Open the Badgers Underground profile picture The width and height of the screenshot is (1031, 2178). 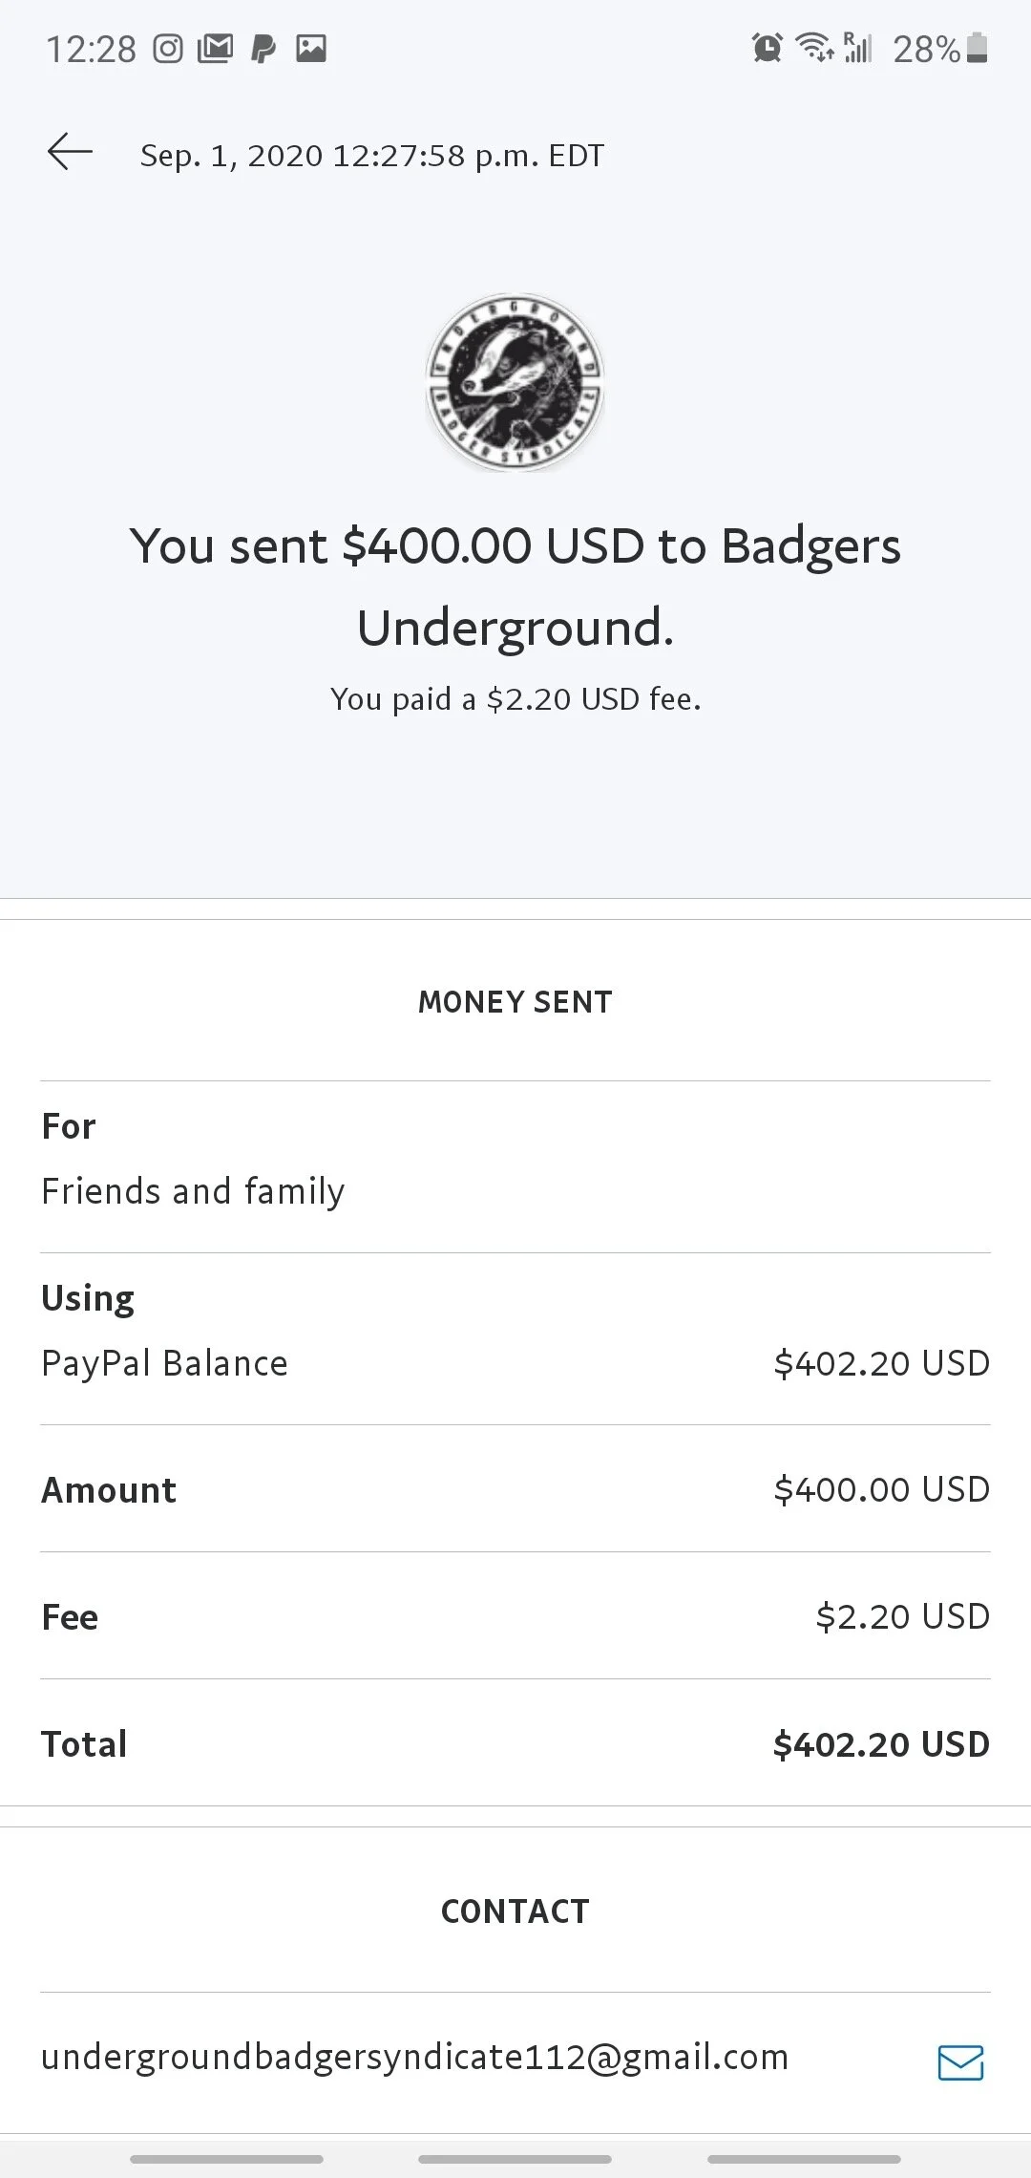(515, 382)
